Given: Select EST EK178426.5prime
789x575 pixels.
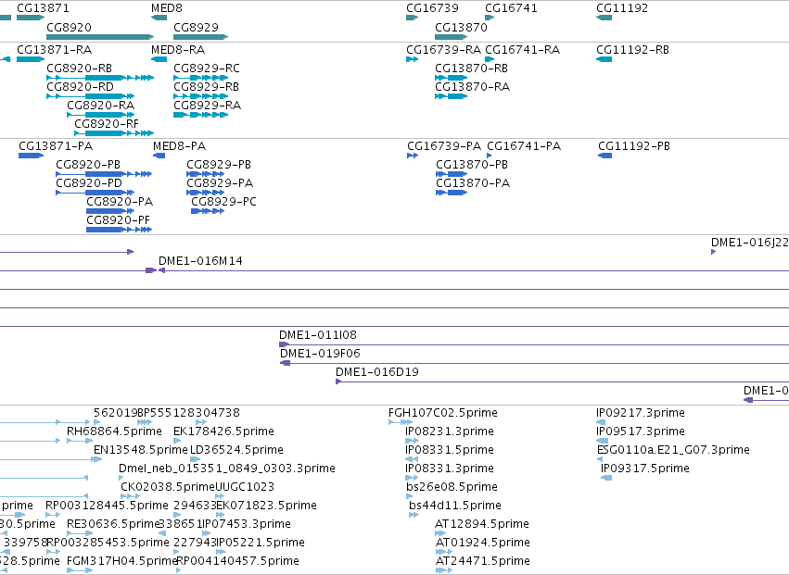Looking at the screenshot, I should [x=223, y=431].
